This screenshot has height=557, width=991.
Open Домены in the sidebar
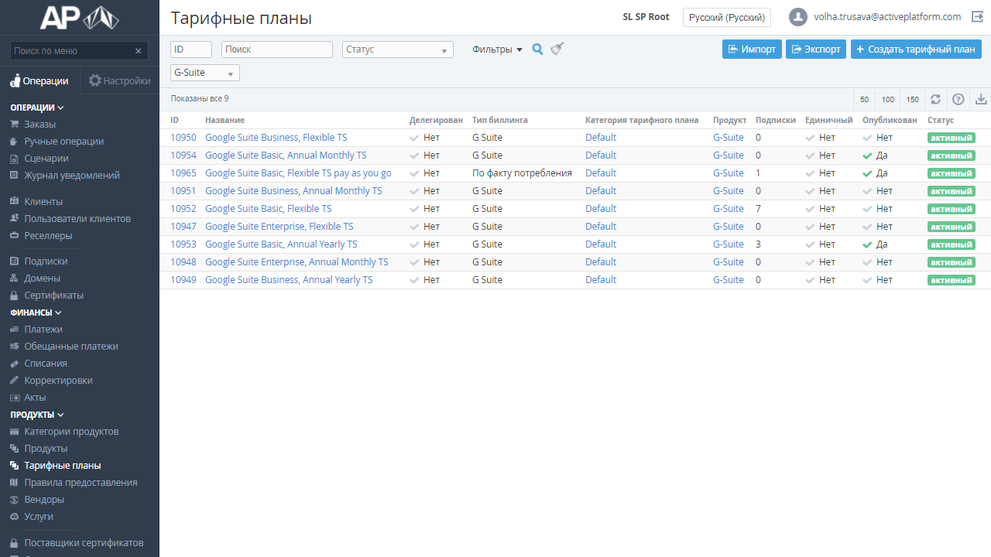[42, 278]
